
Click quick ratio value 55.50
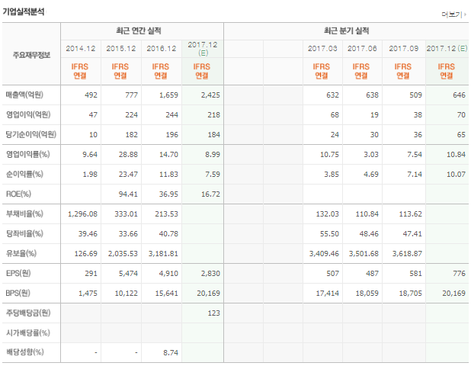tap(329, 234)
